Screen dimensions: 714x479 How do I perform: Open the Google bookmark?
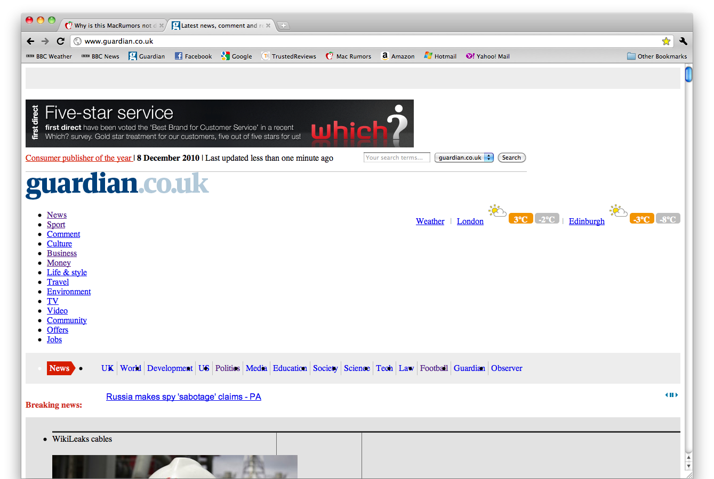tap(237, 56)
